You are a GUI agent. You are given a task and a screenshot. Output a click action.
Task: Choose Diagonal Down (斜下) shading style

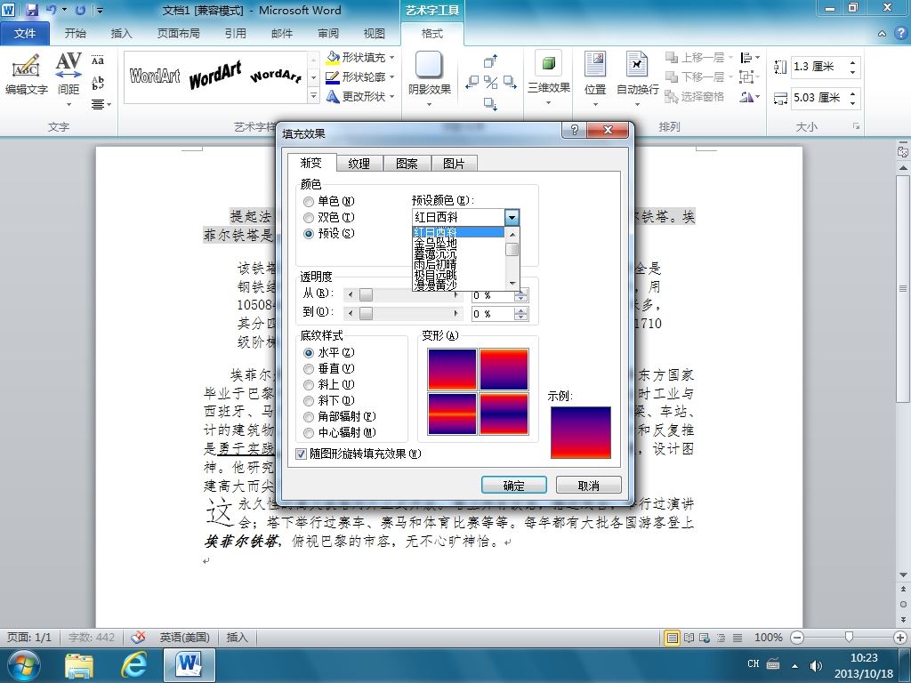point(309,401)
